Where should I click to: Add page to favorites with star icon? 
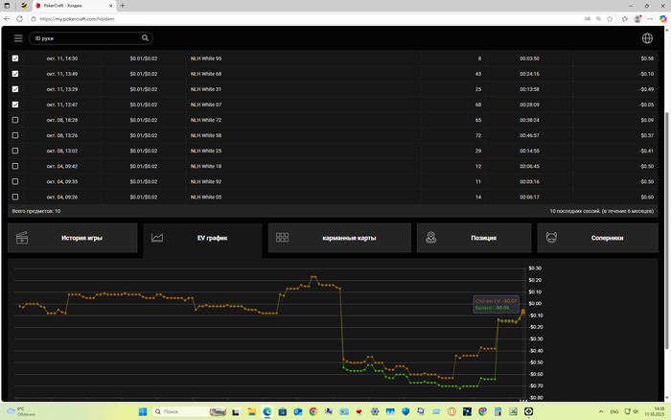tap(610, 19)
